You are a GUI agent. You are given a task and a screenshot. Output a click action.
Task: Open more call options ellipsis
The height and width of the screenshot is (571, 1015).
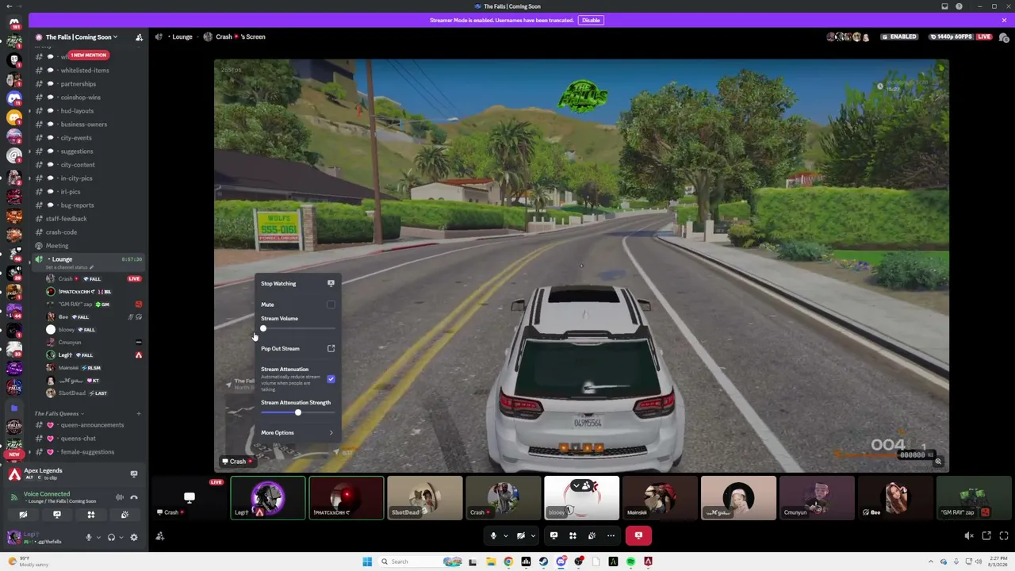[611, 536]
